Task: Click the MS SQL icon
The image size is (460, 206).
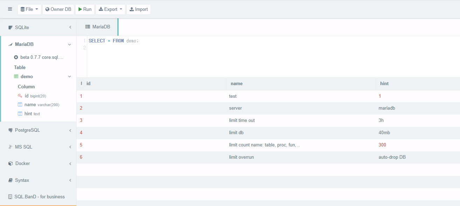Action: point(11,147)
